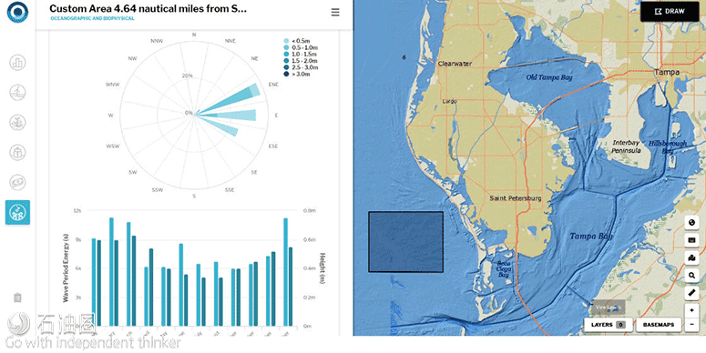Toggle the '< 0.5m' legend series
This screenshot has width=706, height=353.
(297, 41)
